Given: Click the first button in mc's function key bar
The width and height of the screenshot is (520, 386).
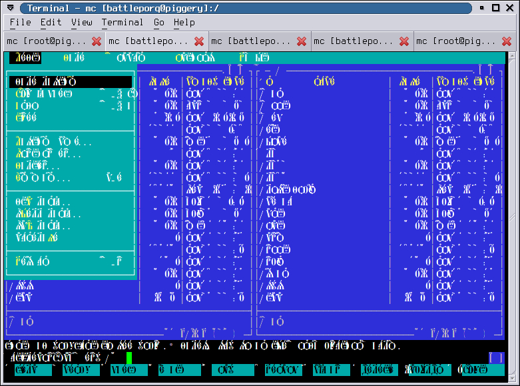Looking at the screenshot, I should pos(33,370).
